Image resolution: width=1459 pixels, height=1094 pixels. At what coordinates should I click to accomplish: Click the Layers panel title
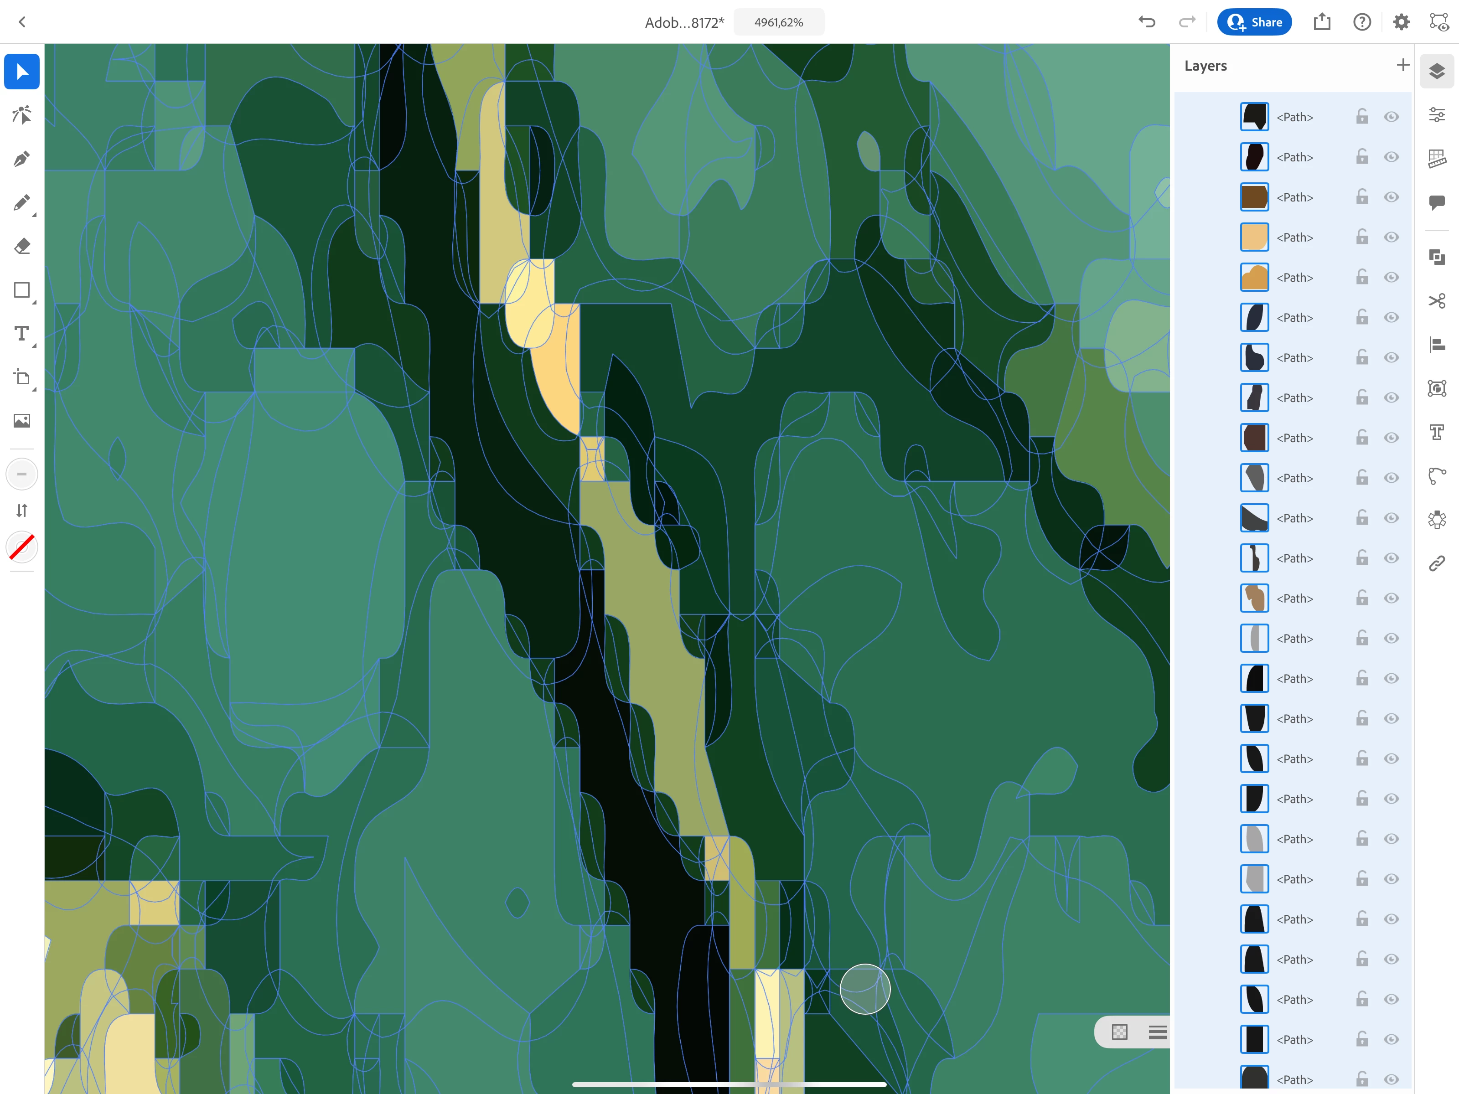1205,66
